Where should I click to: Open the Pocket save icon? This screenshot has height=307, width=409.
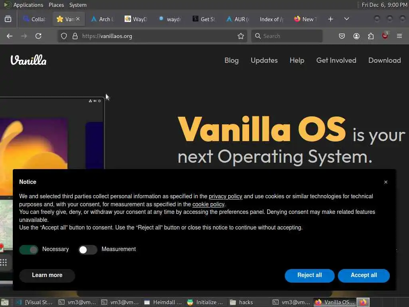342,36
